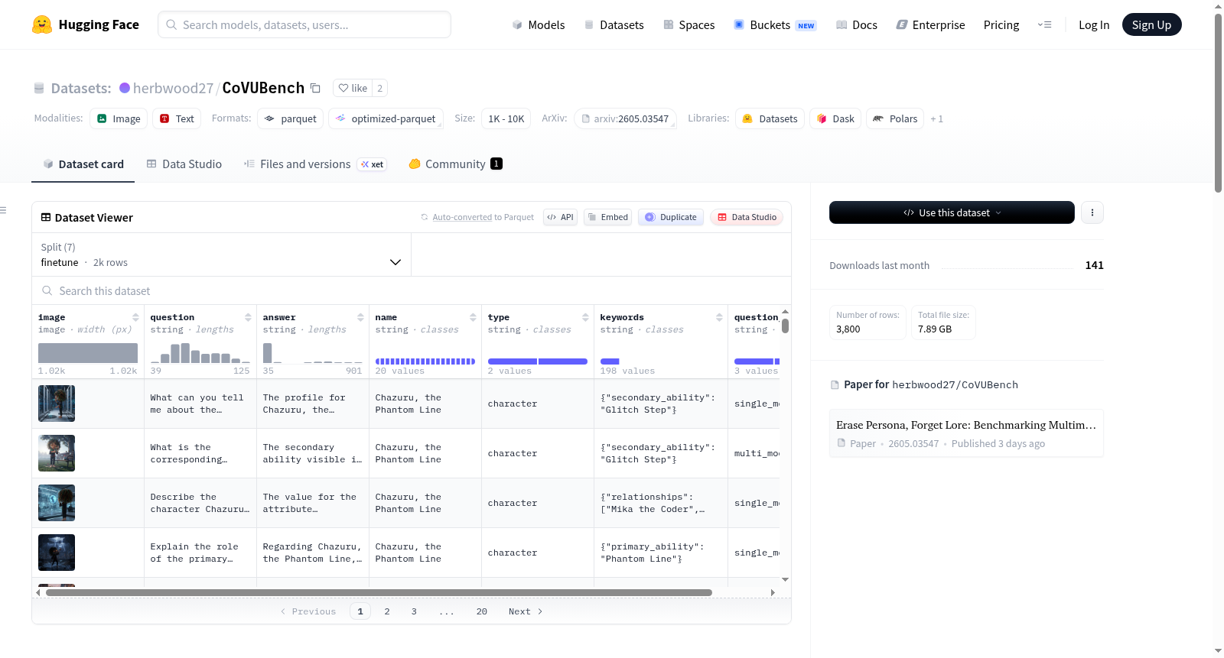Open the Pricing page
The height and width of the screenshot is (658, 1224).
(x=1001, y=25)
